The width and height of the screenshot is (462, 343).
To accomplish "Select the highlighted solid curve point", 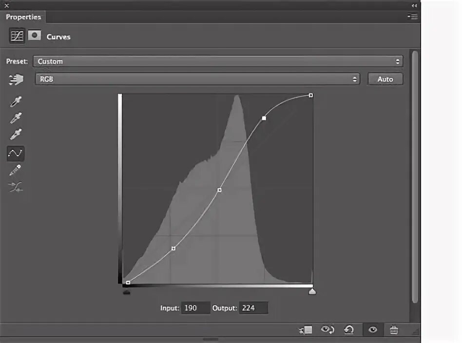I will coord(264,118).
